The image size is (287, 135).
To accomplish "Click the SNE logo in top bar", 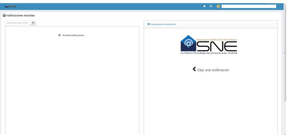I will tap(11, 6).
